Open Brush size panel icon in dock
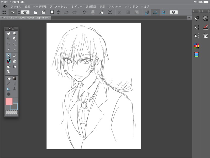This screenshot has height=158, width=210. (197, 27)
